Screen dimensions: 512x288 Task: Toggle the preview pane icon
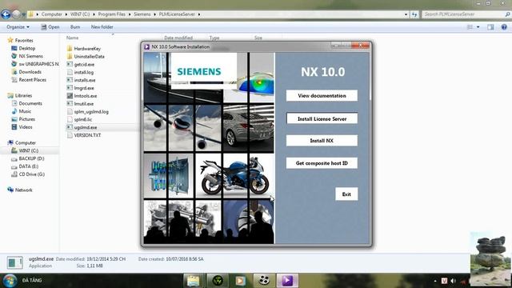click(490, 27)
